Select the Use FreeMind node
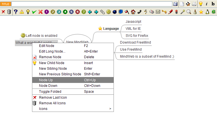217x113 pixels. tap(131, 49)
